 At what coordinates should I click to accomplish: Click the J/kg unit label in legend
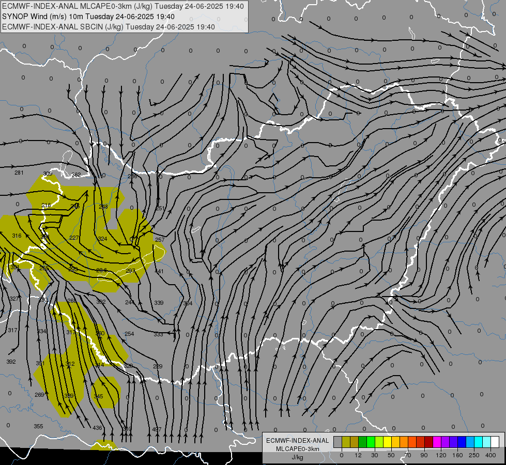(x=298, y=457)
